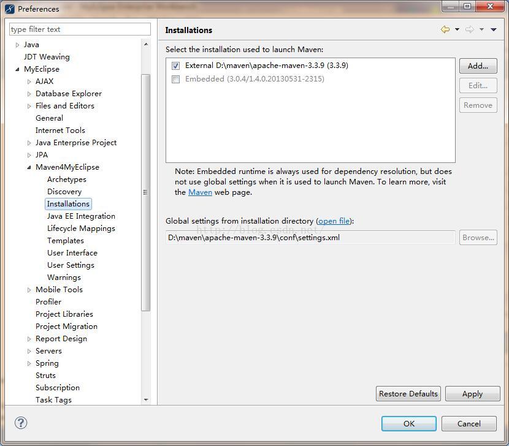Select Profiler in the tree
Image resolution: width=509 pixels, height=446 pixels.
[x=48, y=302]
